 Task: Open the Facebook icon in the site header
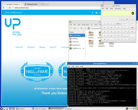pyautogui.click(x=93, y=13)
